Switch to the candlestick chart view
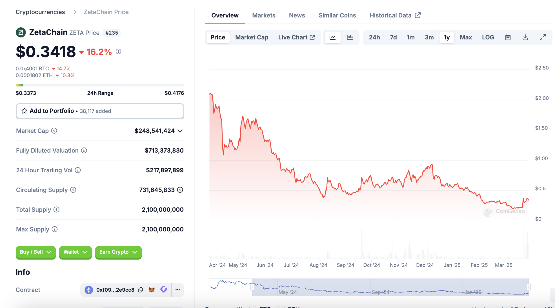The width and height of the screenshot is (555, 308). pos(350,37)
